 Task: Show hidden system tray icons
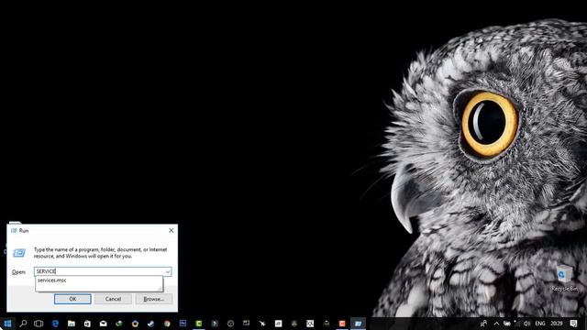click(496, 324)
